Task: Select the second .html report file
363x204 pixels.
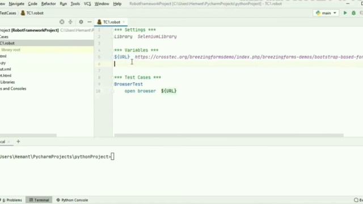Action: pyautogui.click(x=6, y=75)
